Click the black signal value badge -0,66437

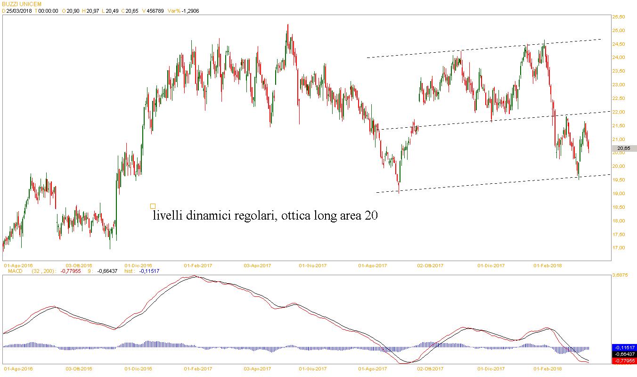[624, 354]
